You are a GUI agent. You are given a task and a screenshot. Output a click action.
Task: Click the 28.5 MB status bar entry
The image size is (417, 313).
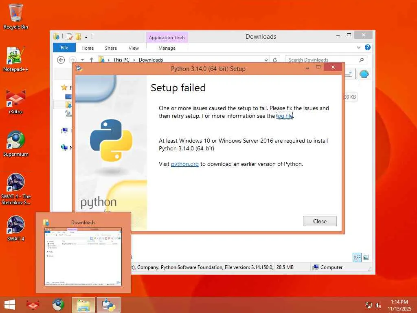point(285,267)
